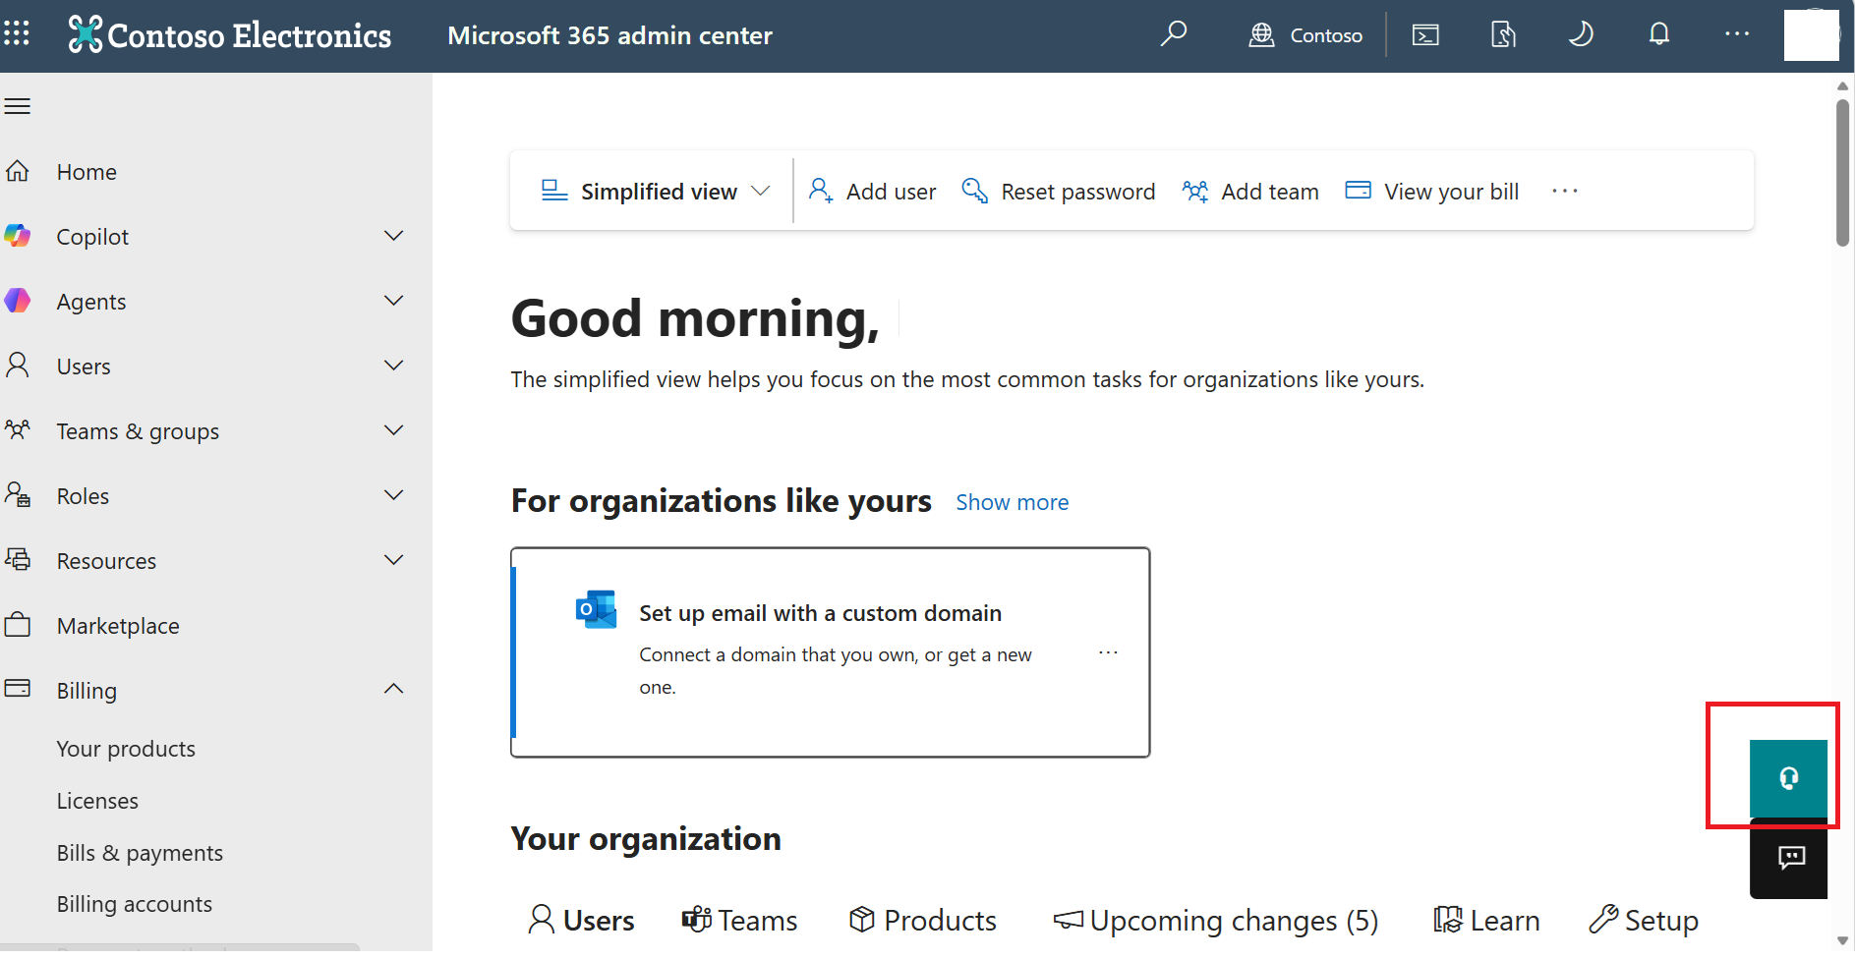Viewport: 1855px width, 960px height.
Task: Open the help and support headset button
Action: coord(1788,778)
